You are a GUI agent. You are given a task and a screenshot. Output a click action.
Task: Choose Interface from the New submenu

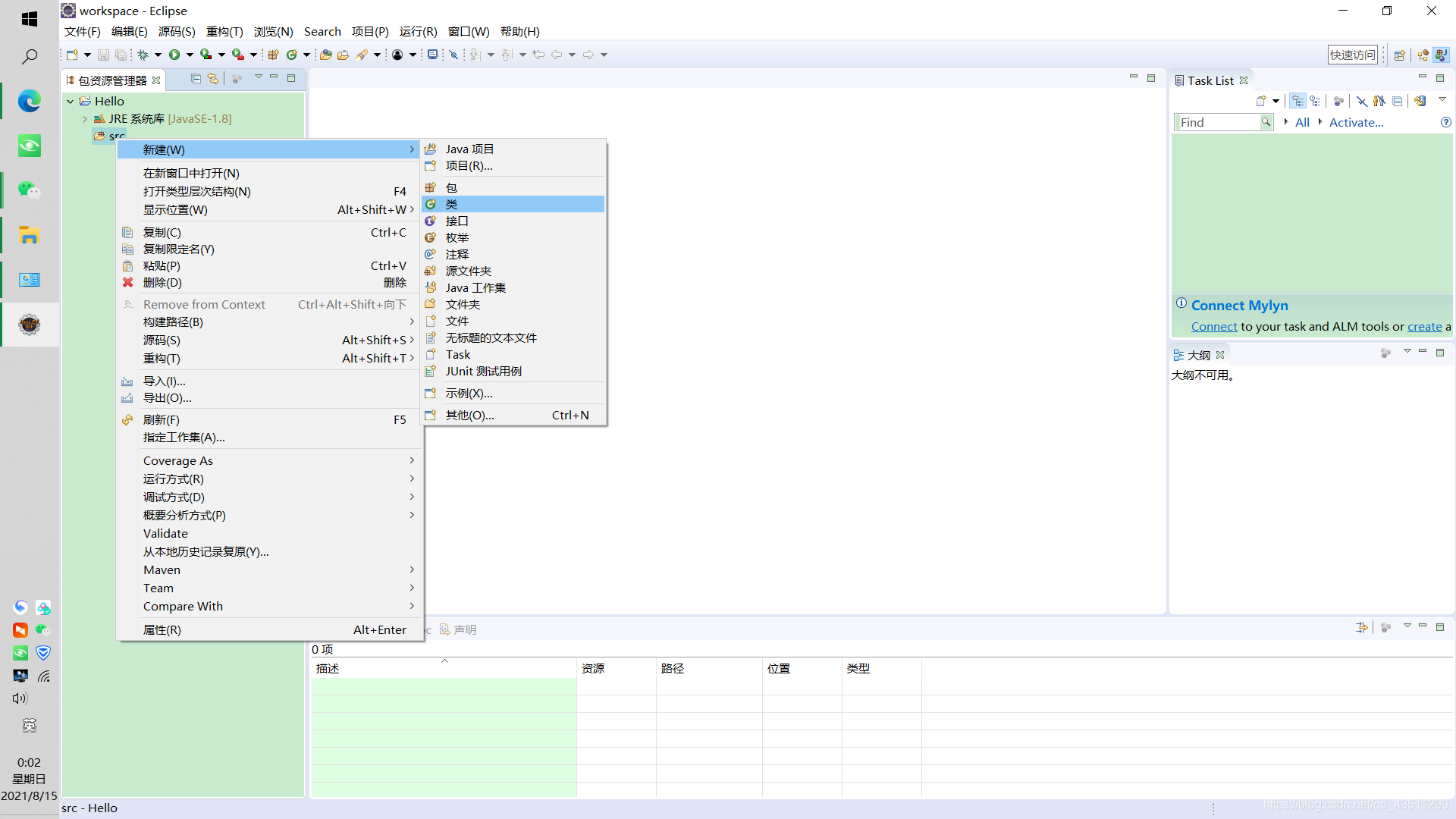(513, 221)
